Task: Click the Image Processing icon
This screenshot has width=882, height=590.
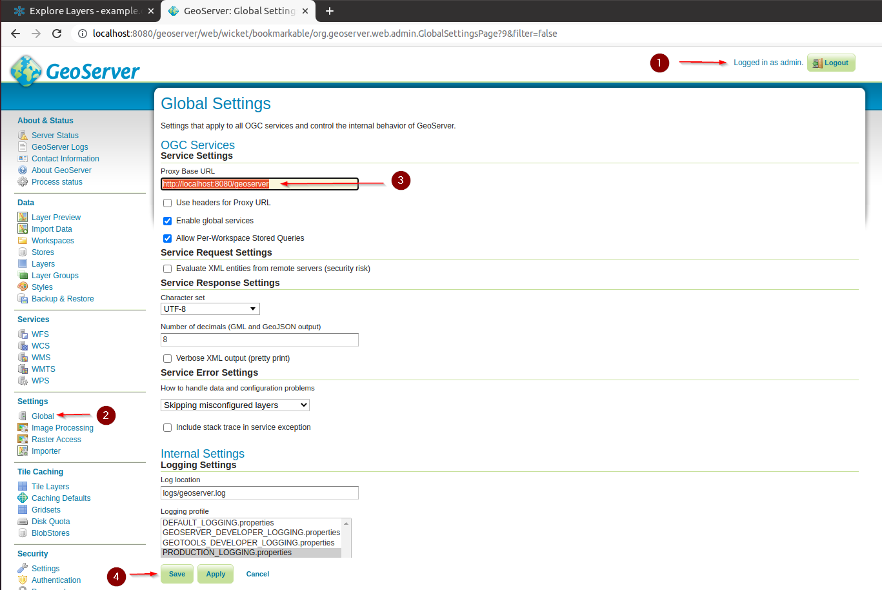Action: click(23, 428)
